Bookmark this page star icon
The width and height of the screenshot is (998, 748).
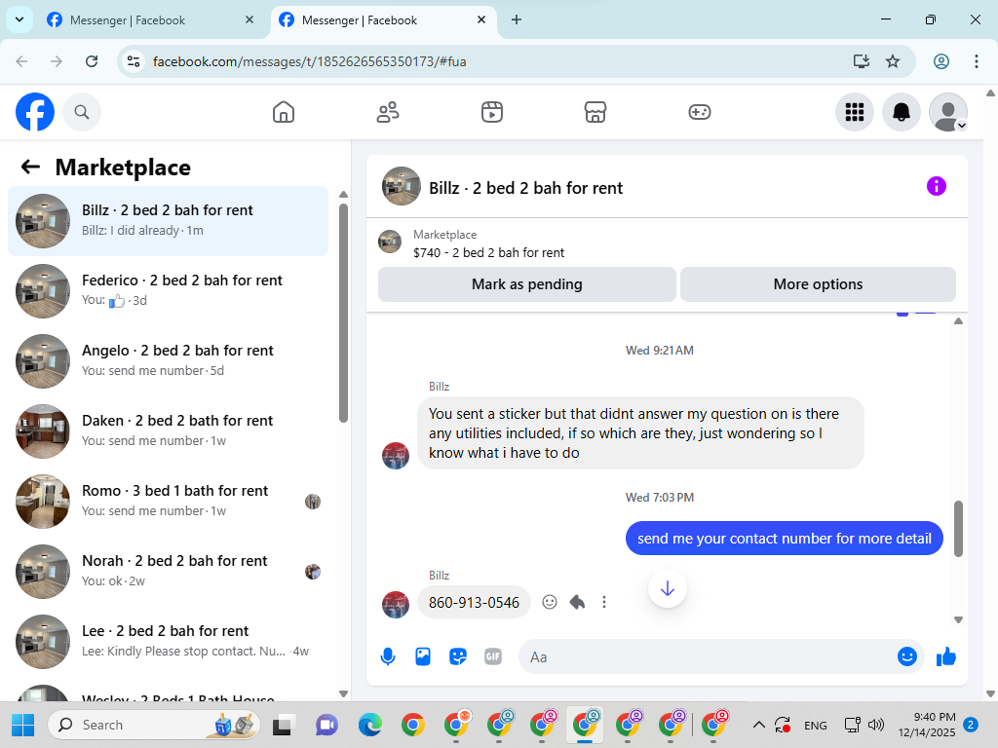coord(893,61)
